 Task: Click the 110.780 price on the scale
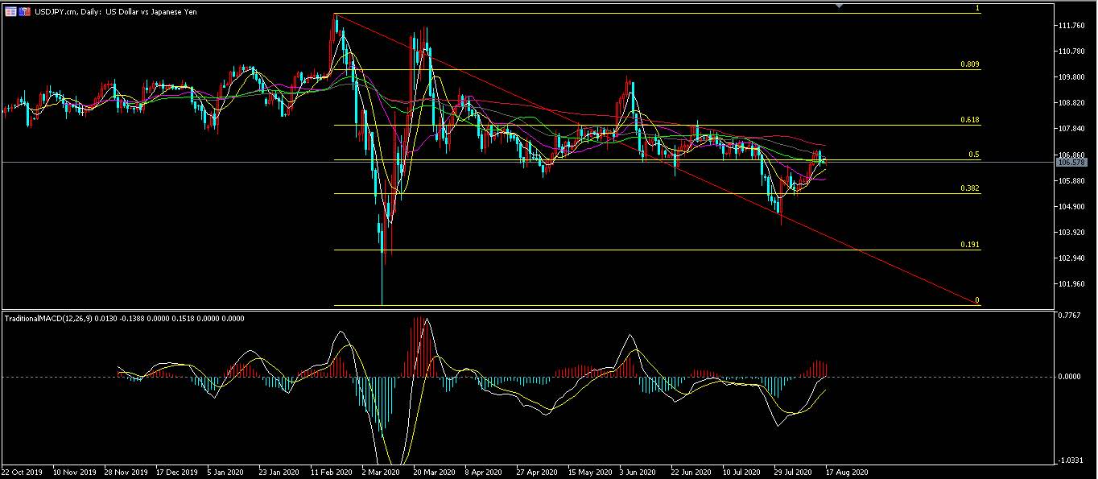point(1073,52)
